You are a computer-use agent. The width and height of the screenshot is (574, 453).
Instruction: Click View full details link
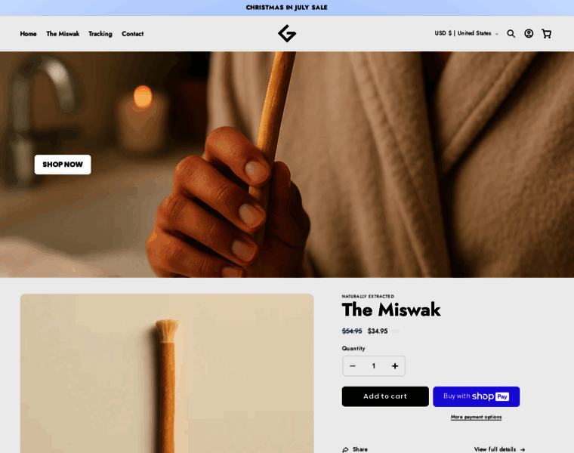[x=499, y=449]
